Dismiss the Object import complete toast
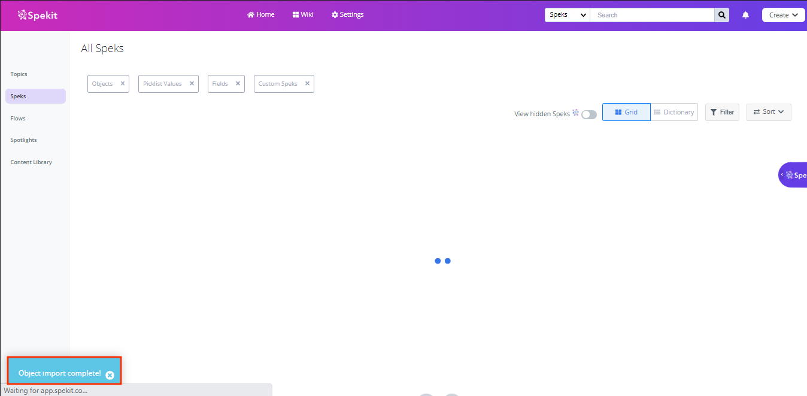 pyautogui.click(x=110, y=375)
